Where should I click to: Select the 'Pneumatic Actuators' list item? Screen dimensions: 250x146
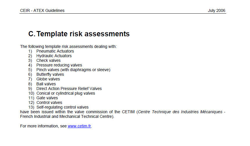55,51
